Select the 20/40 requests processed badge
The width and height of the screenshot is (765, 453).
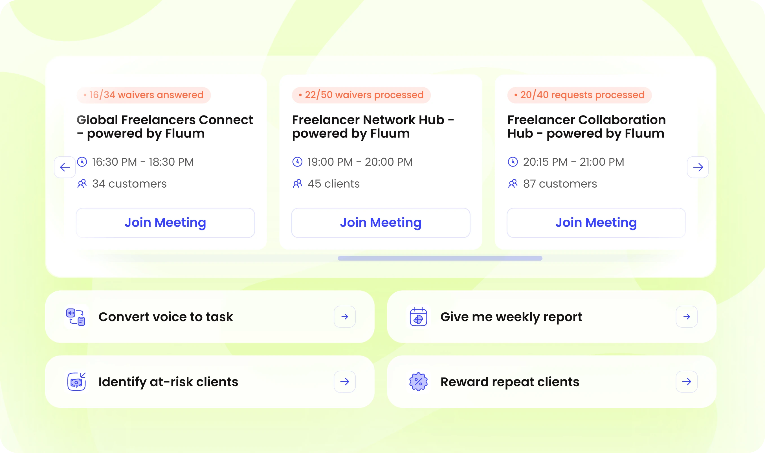click(x=579, y=95)
